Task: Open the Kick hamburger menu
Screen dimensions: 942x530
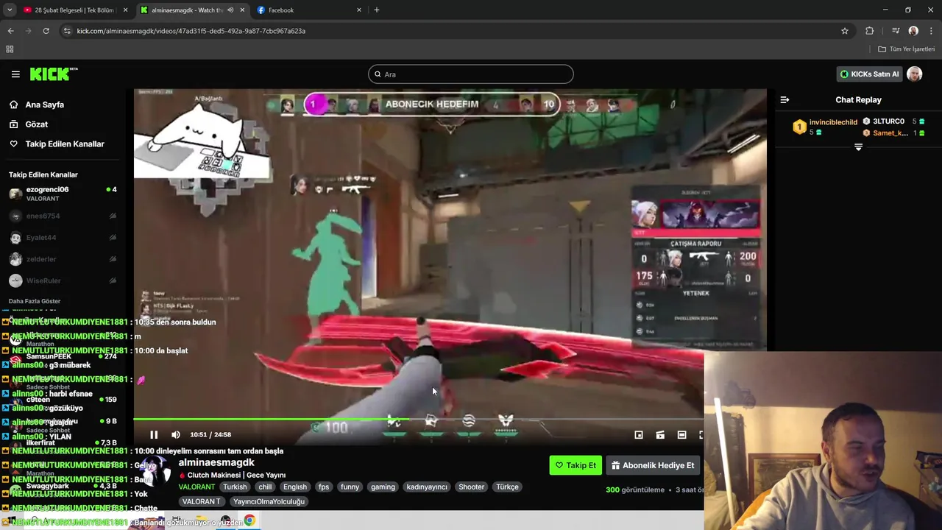Action: tap(15, 74)
